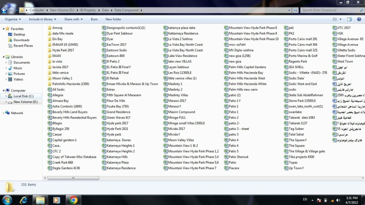The width and height of the screenshot is (365, 205).
Task: Select the Emaar Mivida & Marassi & Up Town file
Action: 132,84
